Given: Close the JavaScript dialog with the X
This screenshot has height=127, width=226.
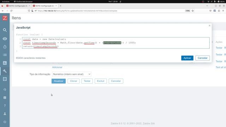Looking at the screenshot, I should [x=209, y=26].
